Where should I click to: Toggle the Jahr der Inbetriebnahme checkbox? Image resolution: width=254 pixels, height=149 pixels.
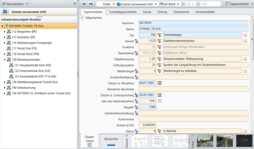pos(160,101)
